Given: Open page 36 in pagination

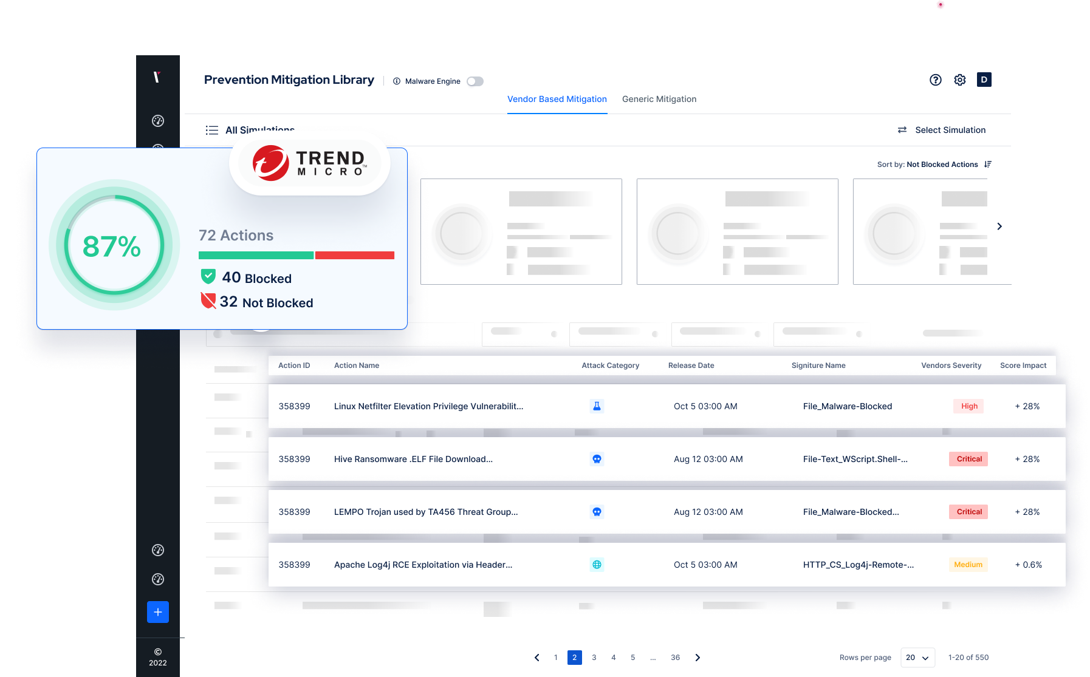Looking at the screenshot, I should click(675, 658).
